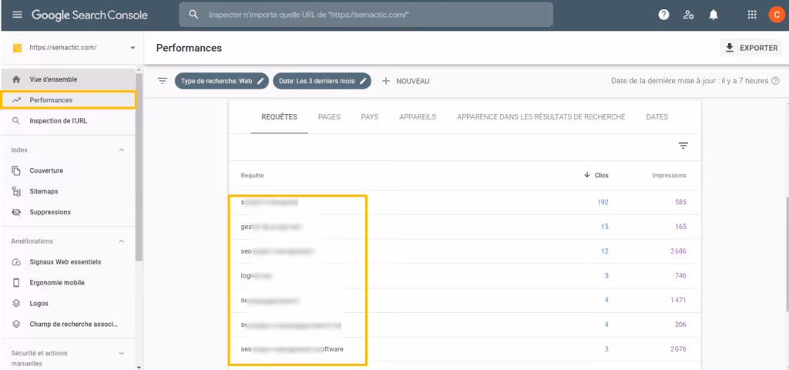
Task: Open Type de recherche: Web filter chip
Action: coord(222,81)
